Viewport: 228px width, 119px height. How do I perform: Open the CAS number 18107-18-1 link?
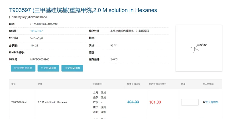coord(37,31)
